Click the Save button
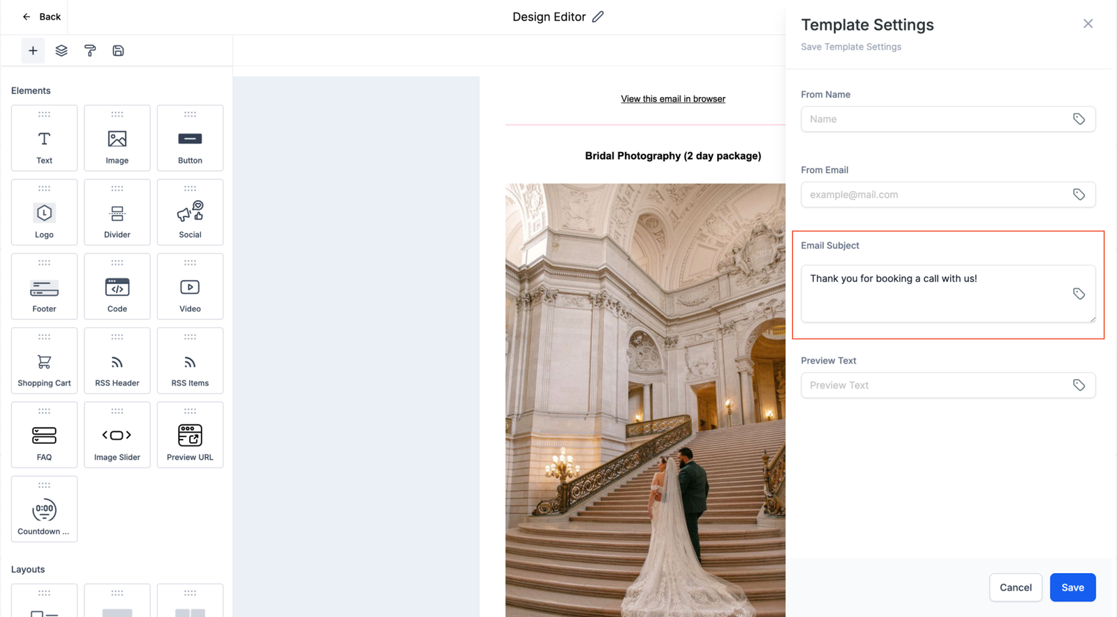 1072,588
